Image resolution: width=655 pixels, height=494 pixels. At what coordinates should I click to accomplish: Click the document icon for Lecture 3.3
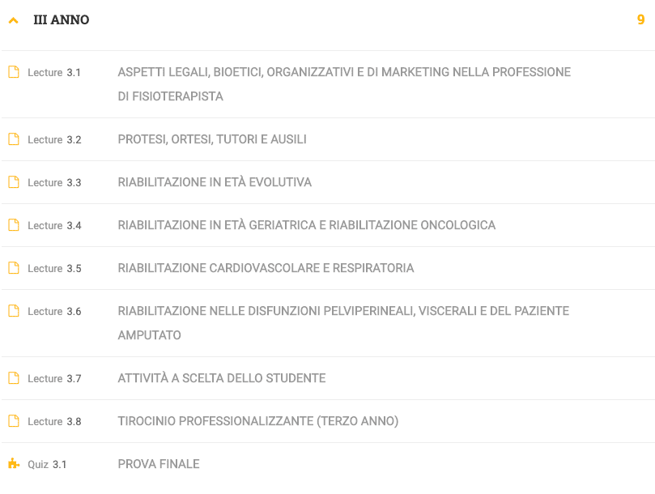pyautogui.click(x=14, y=182)
